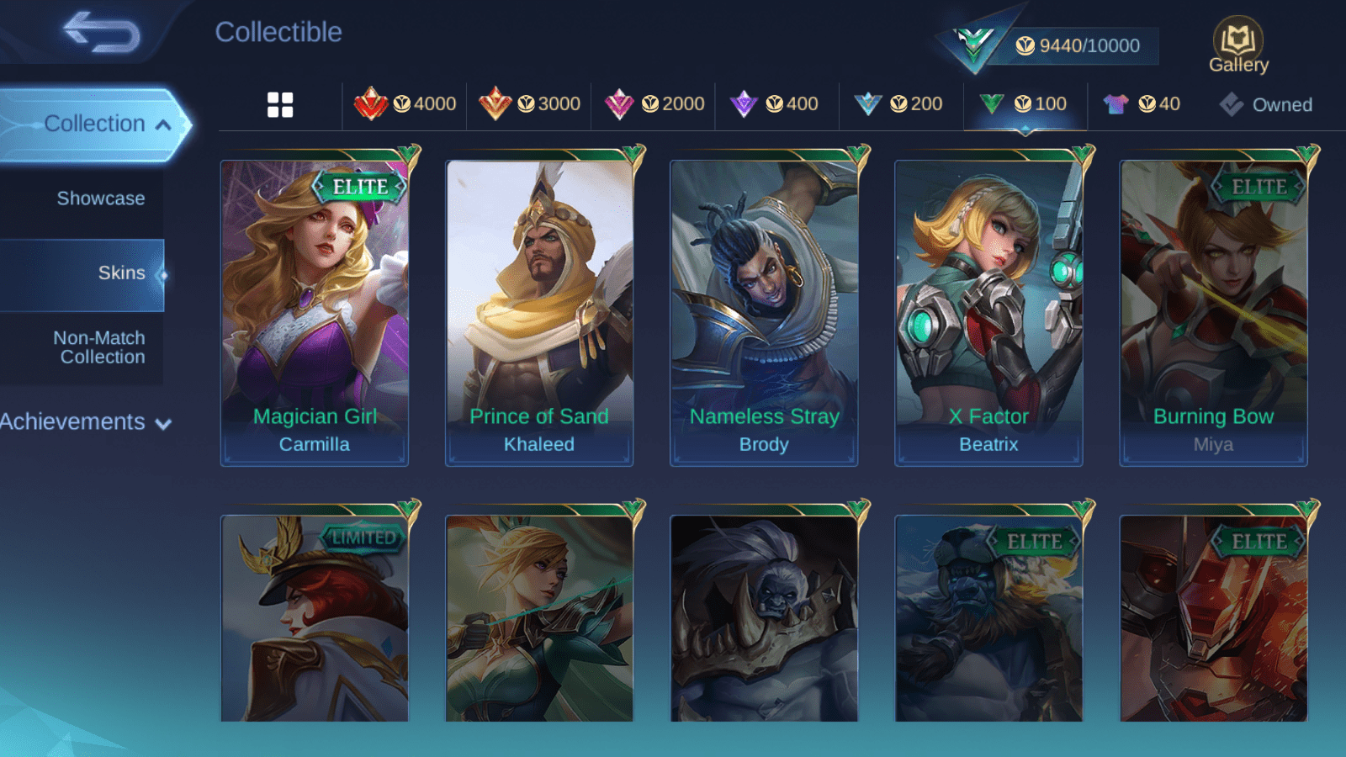Select the Burning Bow Miya skin card
1346x757 pixels.
point(1213,312)
